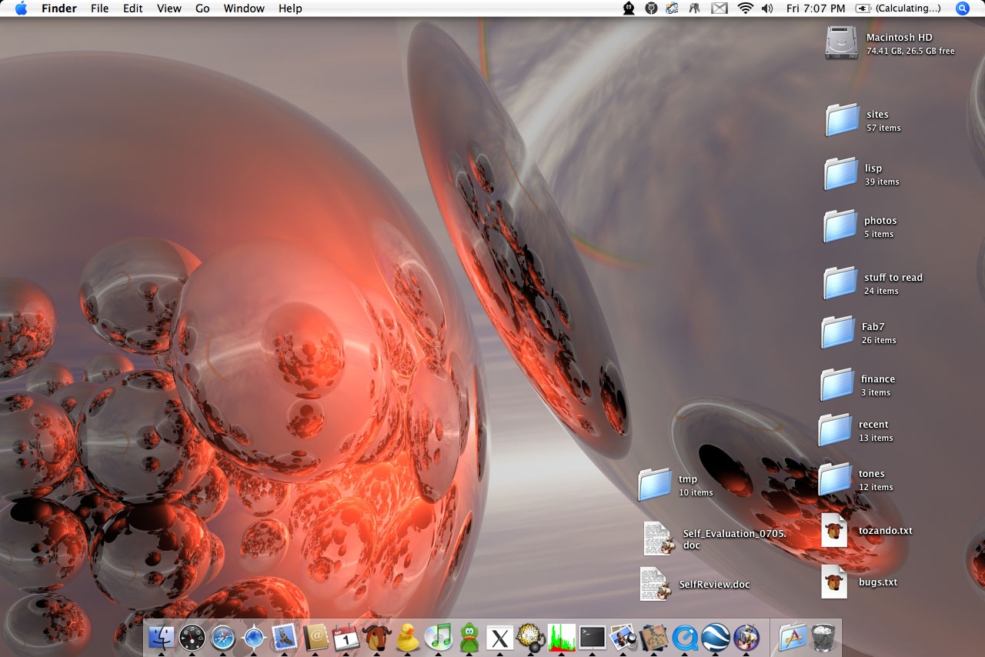985x657 pixels.
Task: Select the sites folder on desktop
Action: point(842,120)
